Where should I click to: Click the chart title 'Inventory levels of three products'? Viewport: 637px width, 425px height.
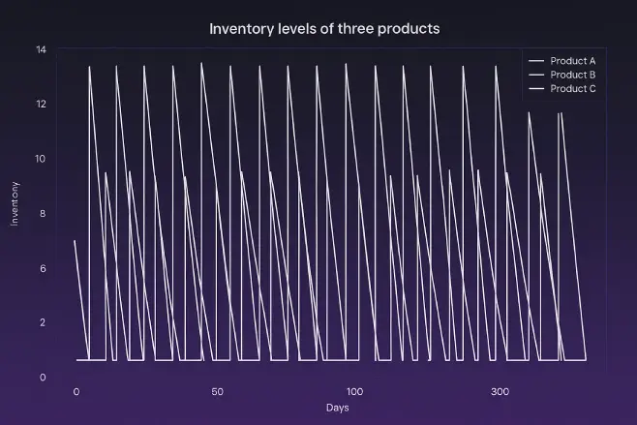[324, 29]
